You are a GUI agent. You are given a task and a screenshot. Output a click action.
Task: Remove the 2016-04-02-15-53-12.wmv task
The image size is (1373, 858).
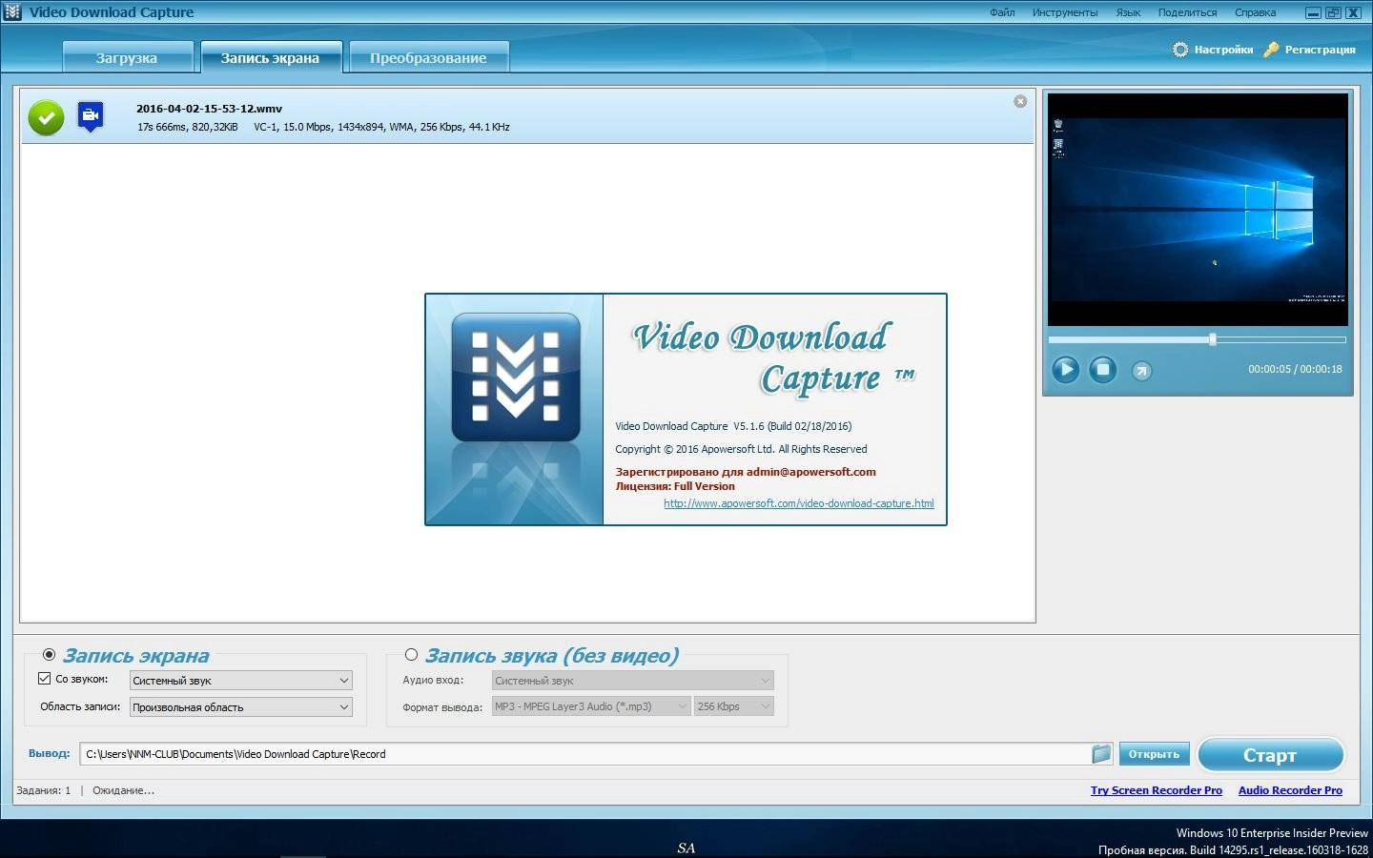(x=1020, y=101)
